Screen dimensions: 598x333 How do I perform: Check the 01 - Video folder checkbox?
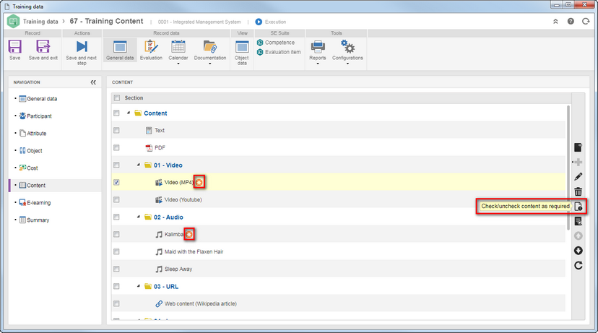click(x=116, y=165)
